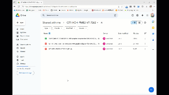
Task: Reload the page with the refresh icon
Action: 18,7
